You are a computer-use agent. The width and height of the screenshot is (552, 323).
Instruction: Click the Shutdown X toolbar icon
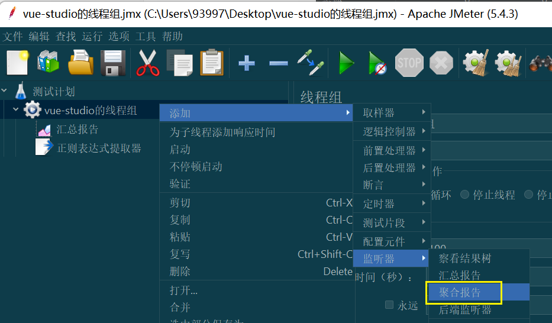click(x=441, y=63)
